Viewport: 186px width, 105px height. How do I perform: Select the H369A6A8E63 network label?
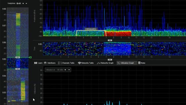click(91, 29)
